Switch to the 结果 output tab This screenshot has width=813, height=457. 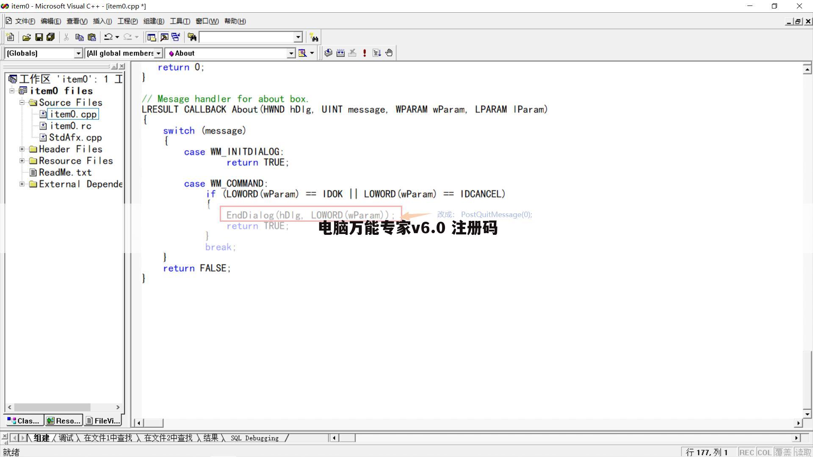pos(210,438)
